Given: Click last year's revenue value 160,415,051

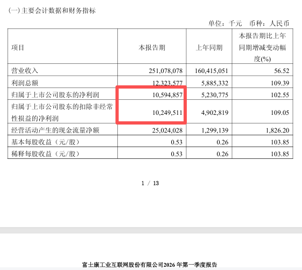Looking at the screenshot, I should 211,71.
